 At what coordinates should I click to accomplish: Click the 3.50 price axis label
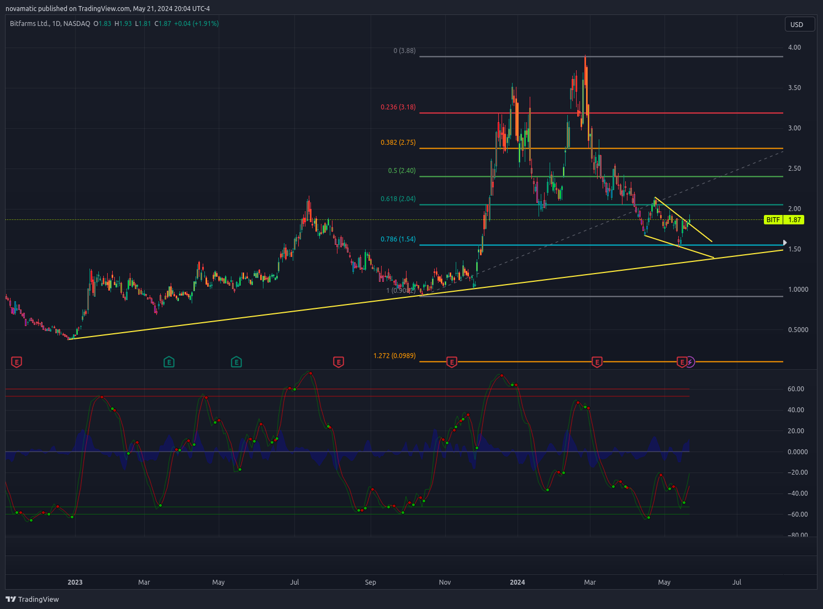[x=794, y=88]
